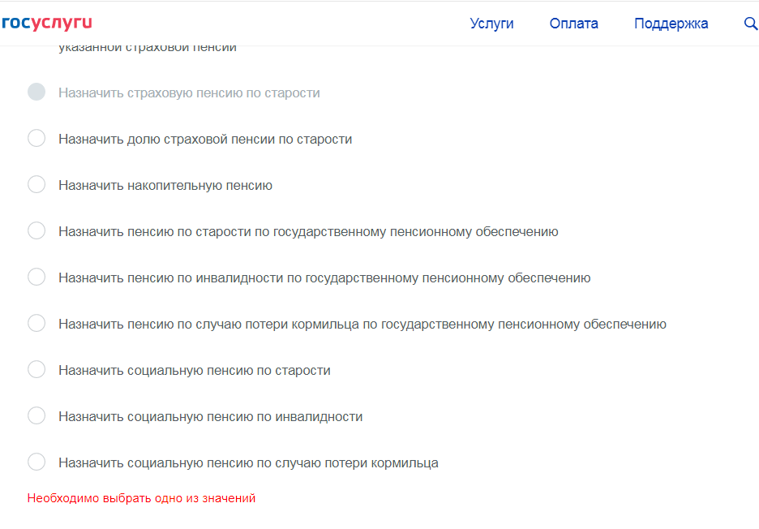This screenshot has width=759, height=529.
Task: Choose the социальную пенсию по старости radio
Action: click(x=36, y=370)
